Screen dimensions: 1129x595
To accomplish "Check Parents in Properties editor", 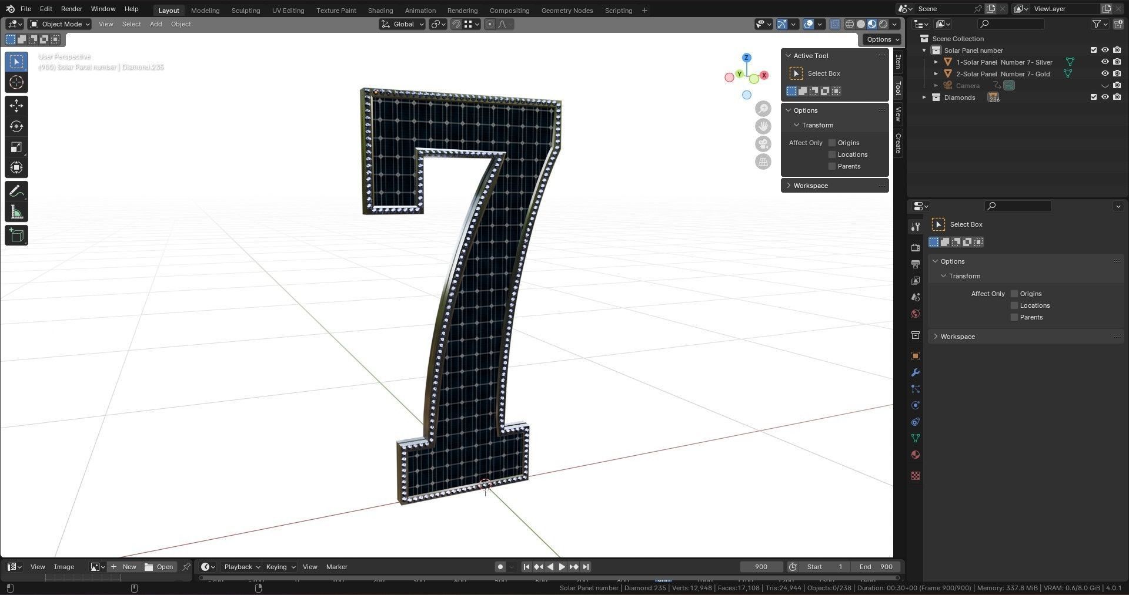I will point(1014,317).
